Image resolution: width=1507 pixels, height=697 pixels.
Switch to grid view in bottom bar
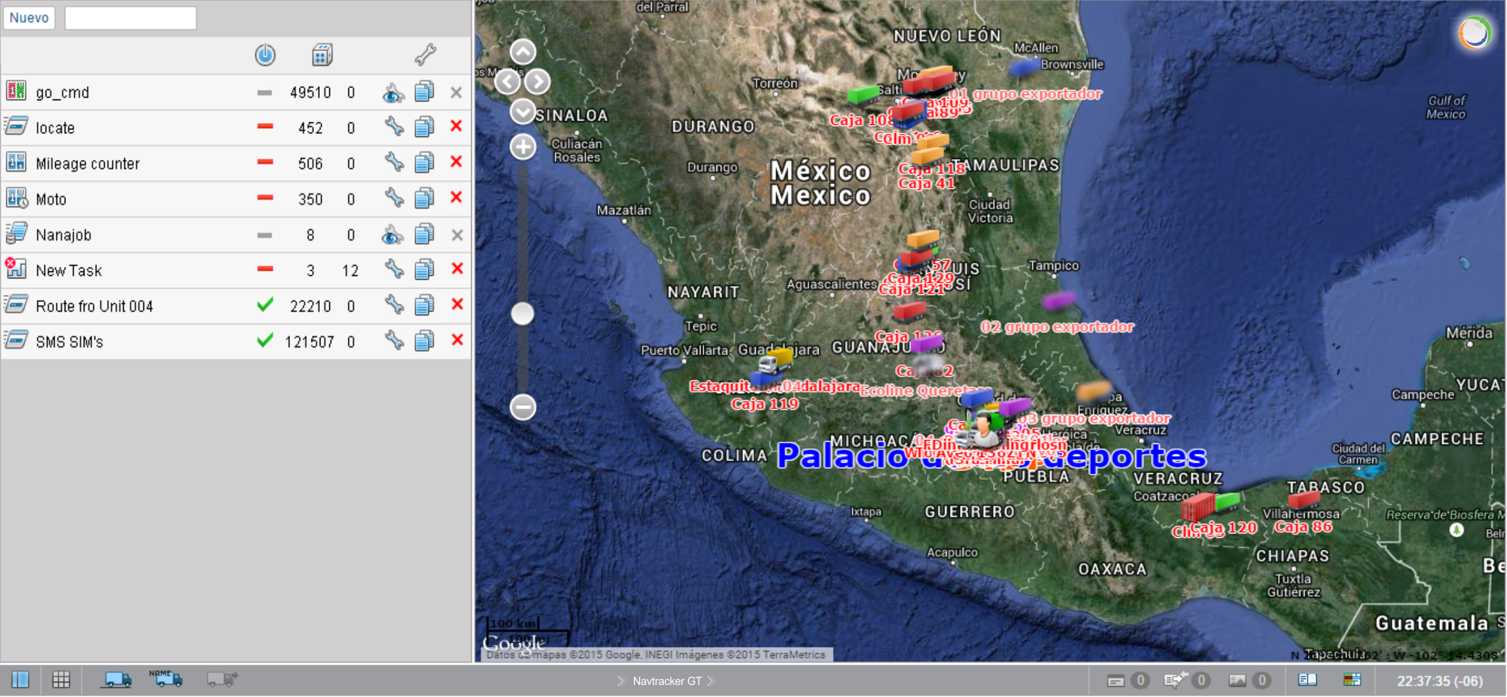pyautogui.click(x=61, y=681)
